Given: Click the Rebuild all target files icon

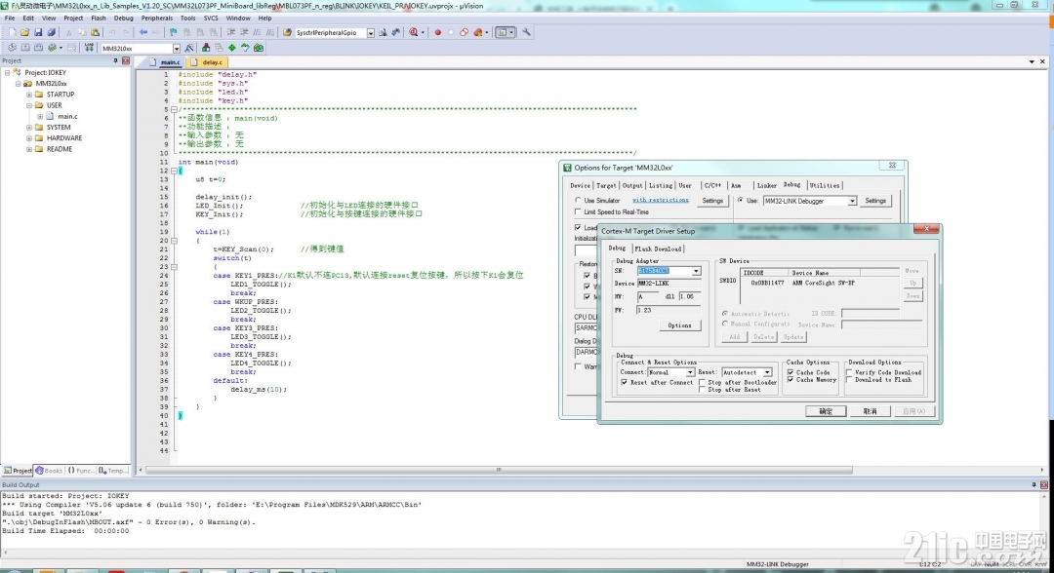Looking at the screenshot, I should click(x=38, y=48).
